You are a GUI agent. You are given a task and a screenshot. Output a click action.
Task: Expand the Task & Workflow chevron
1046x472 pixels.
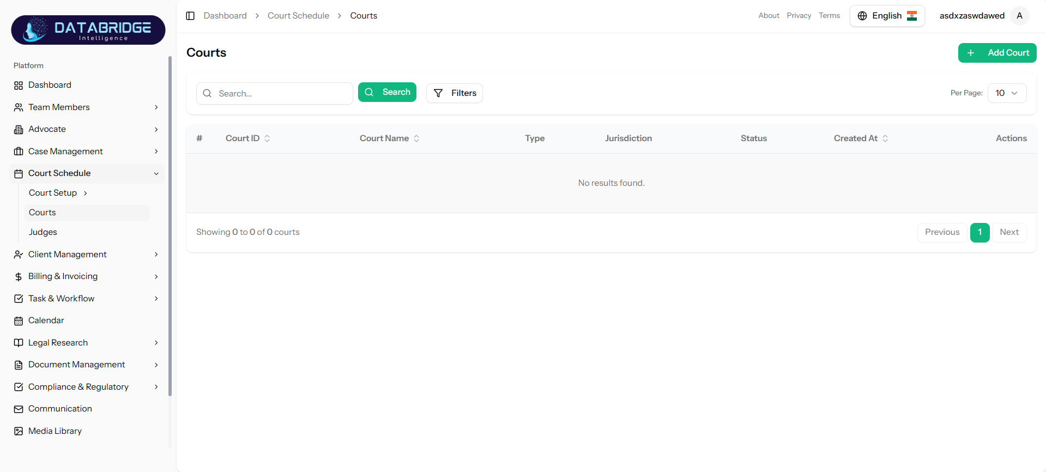pos(156,299)
